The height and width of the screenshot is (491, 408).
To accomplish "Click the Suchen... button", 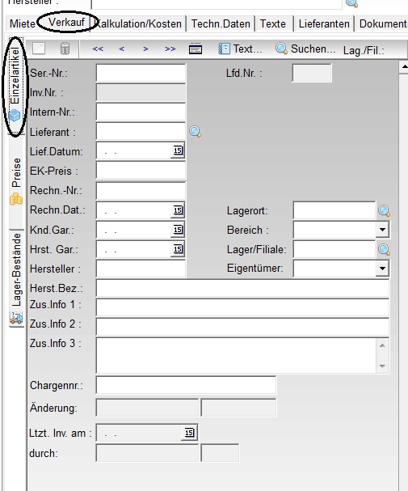I will pos(305,49).
